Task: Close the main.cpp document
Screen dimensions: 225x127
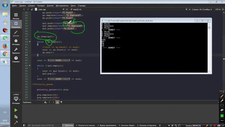Action: pos(67,10)
